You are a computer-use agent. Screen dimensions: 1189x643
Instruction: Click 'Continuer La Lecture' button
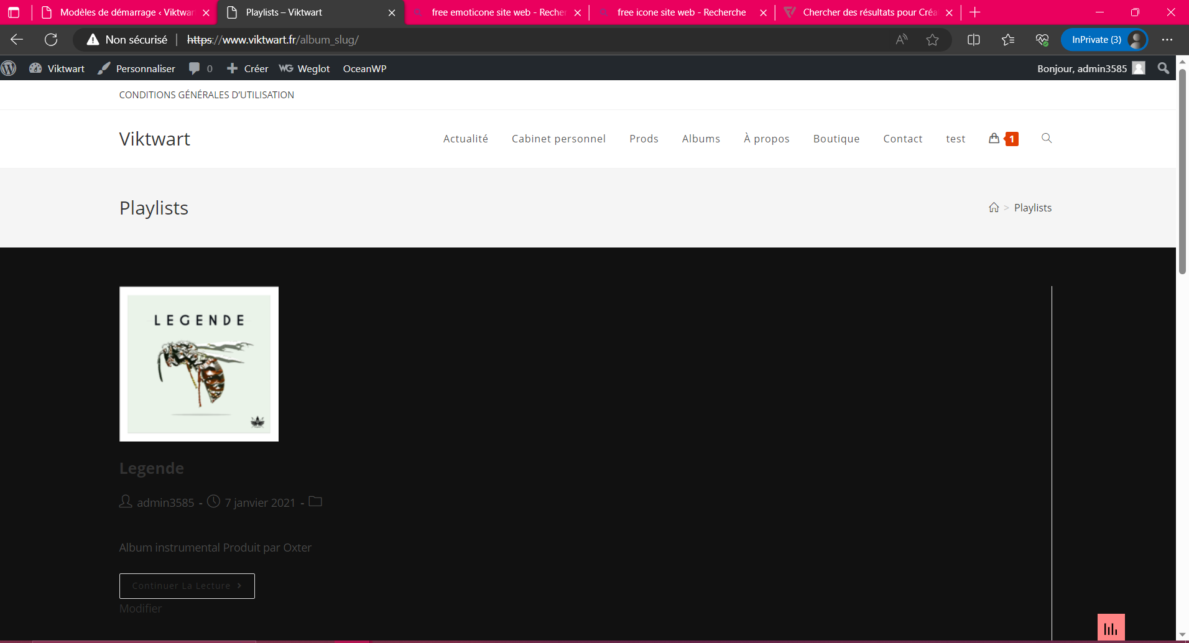187,586
